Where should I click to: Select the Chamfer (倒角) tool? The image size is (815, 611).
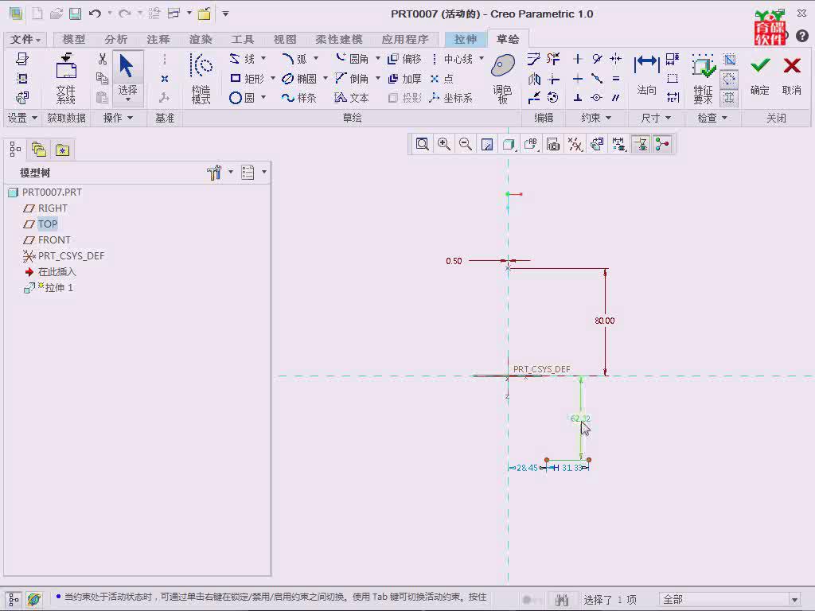[352, 79]
